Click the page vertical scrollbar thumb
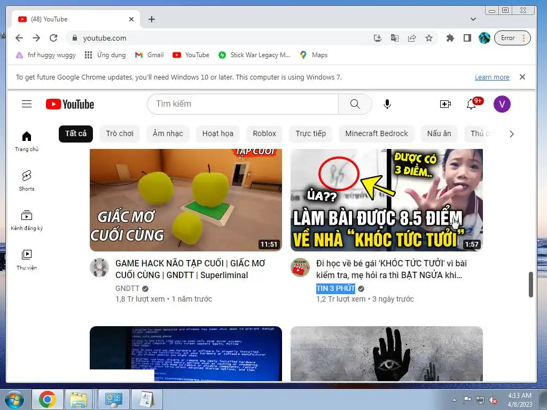The width and height of the screenshot is (547, 410). 530,285
